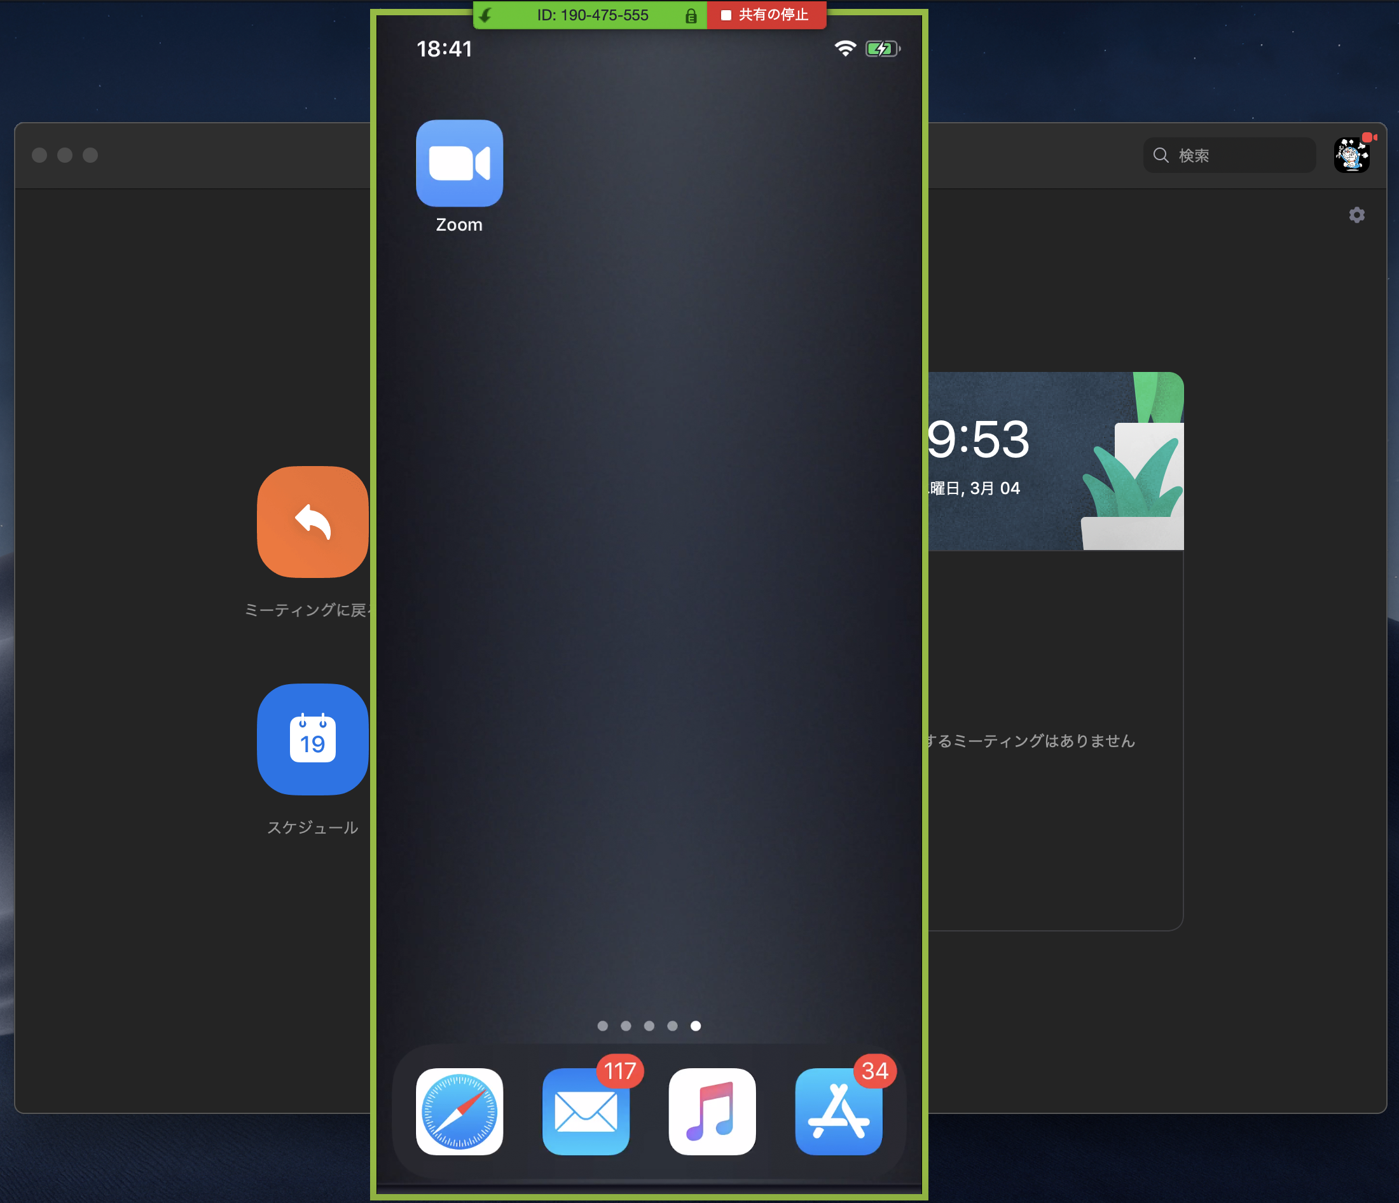Launch Safari from the iPhone dock
Viewport: 1399px width, 1203px height.
[x=459, y=1111]
